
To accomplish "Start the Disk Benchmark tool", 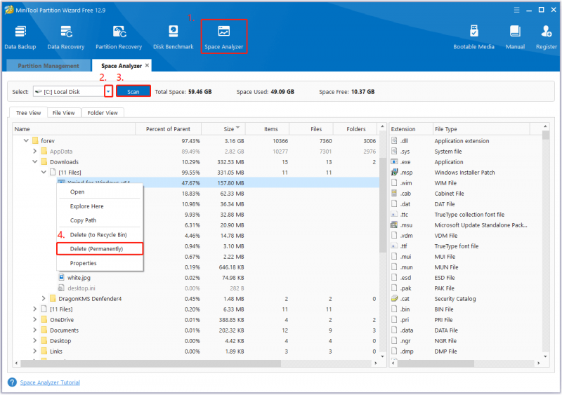I will (x=173, y=37).
